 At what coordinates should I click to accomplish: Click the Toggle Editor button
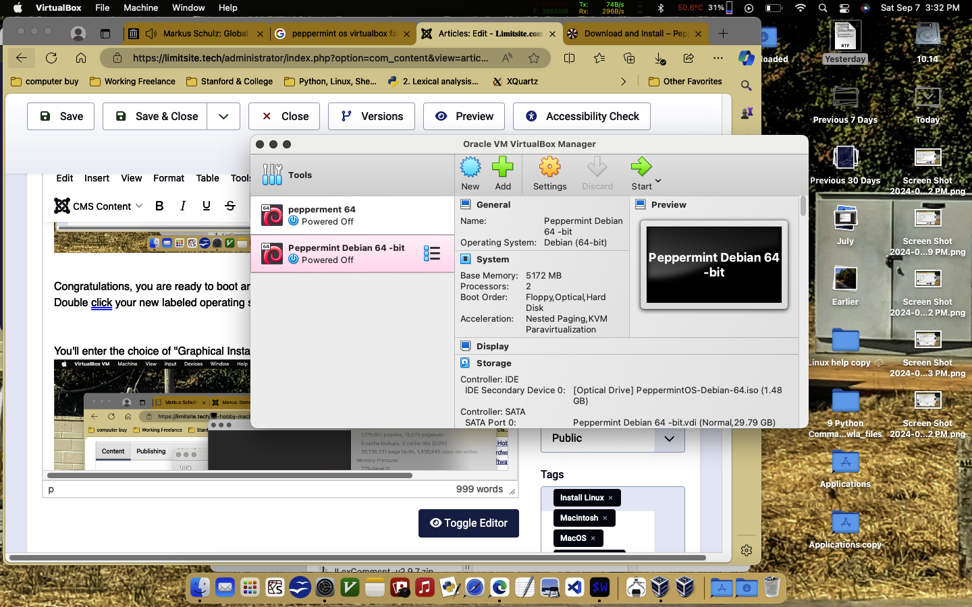click(x=468, y=523)
